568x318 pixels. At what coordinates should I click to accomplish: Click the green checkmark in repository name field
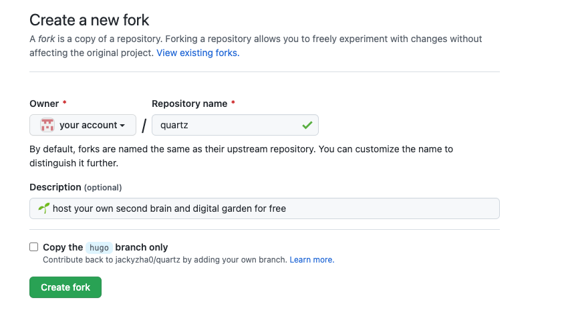coord(307,125)
